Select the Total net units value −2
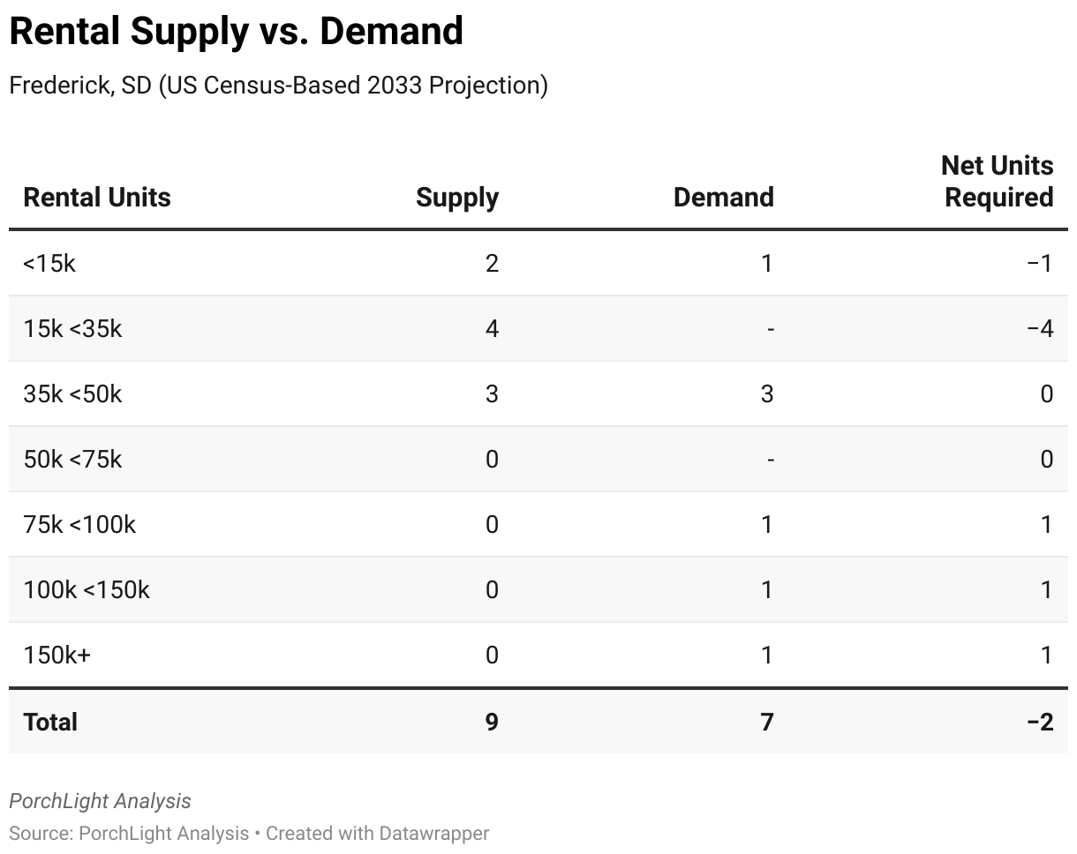Viewport: 1077px width, 854px height. [x=1040, y=722]
